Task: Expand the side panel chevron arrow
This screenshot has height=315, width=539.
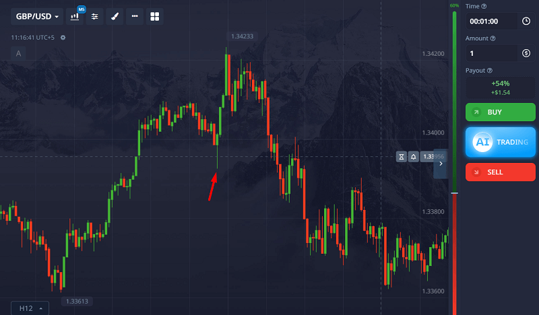Action: 441,163
